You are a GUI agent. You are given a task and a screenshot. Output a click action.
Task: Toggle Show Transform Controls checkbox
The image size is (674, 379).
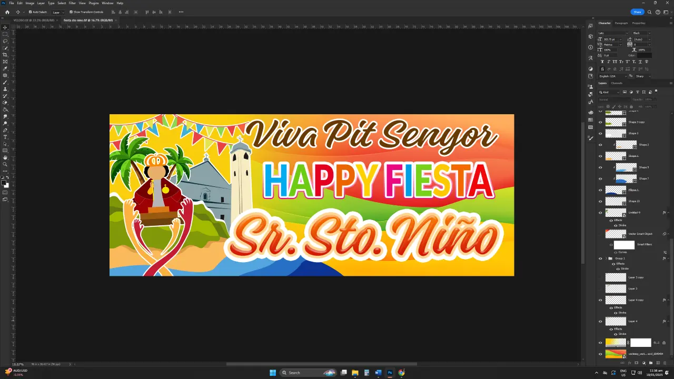tap(71, 12)
